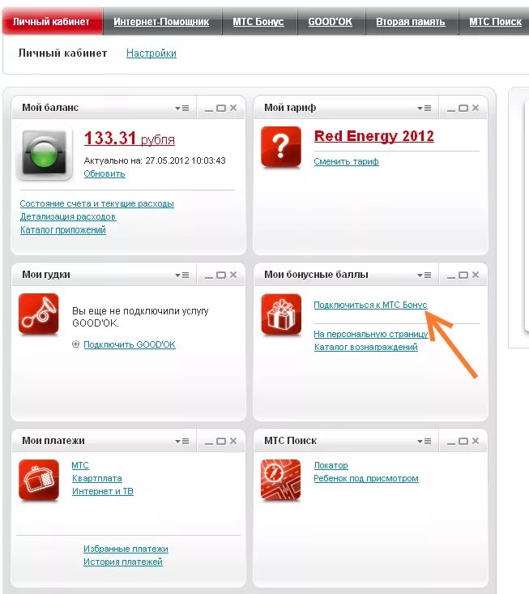Go to the GOOD'OK tab
The width and height of the screenshot is (529, 594).
coord(331,22)
